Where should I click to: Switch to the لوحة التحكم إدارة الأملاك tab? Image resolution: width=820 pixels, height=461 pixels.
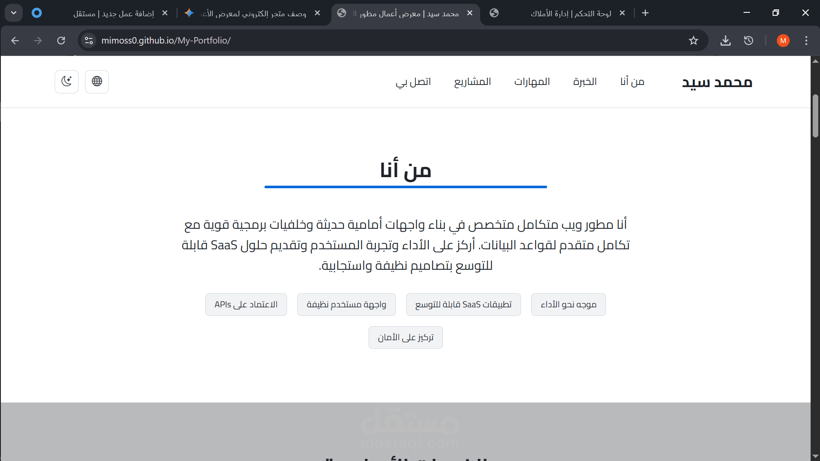tap(570, 13)
